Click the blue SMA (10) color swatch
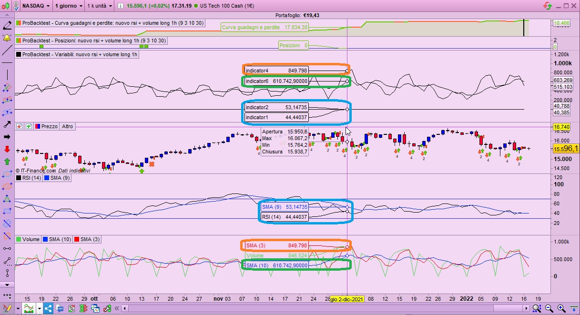Image resolution: width=580 pixels, height=315 pixels. (45, 239)
